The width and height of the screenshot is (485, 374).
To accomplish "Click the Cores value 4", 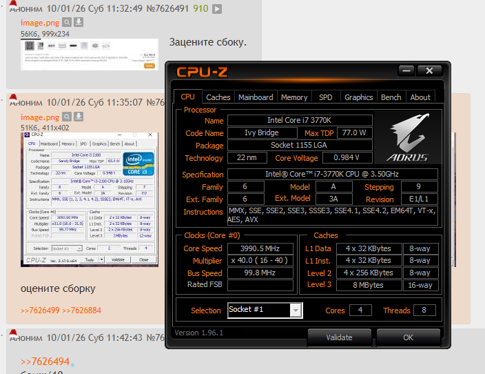I will click(x=360, y=310).
